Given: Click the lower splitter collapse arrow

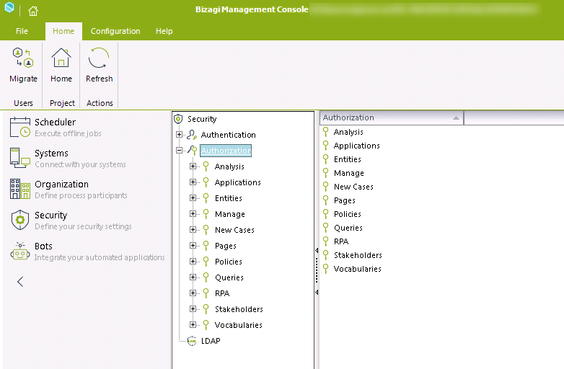Looking at the screenshot, I should [317, 292].
